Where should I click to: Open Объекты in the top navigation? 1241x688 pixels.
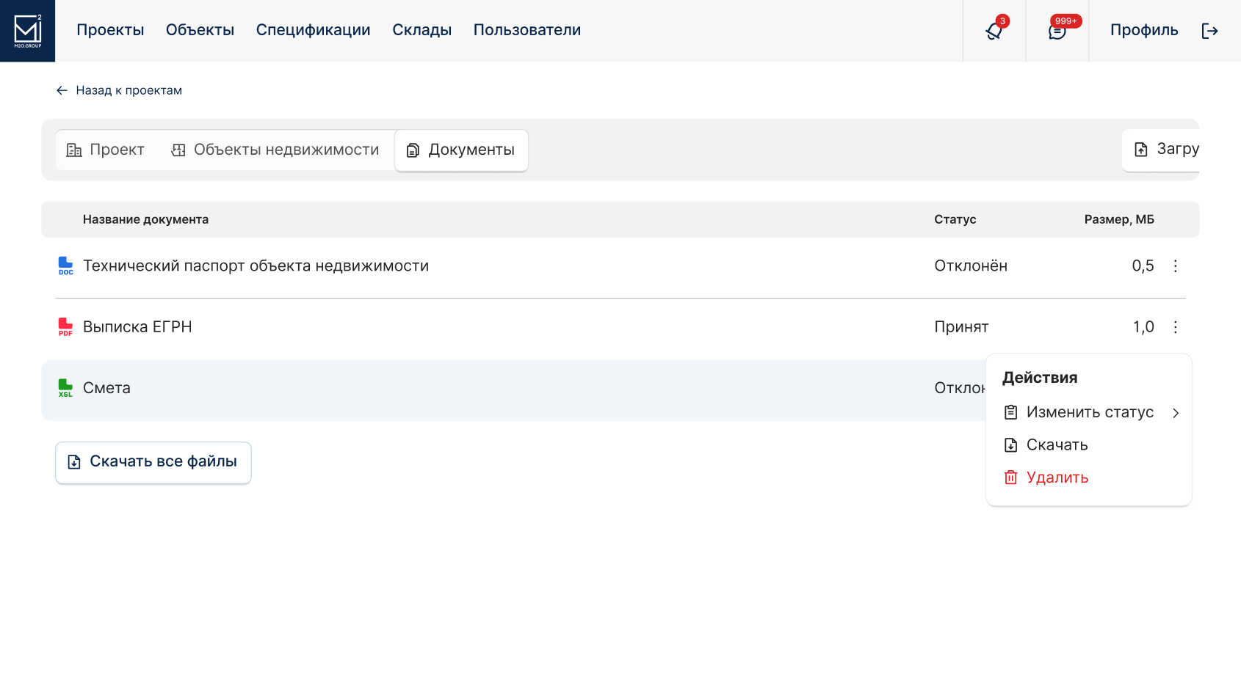tap(200, 30)
